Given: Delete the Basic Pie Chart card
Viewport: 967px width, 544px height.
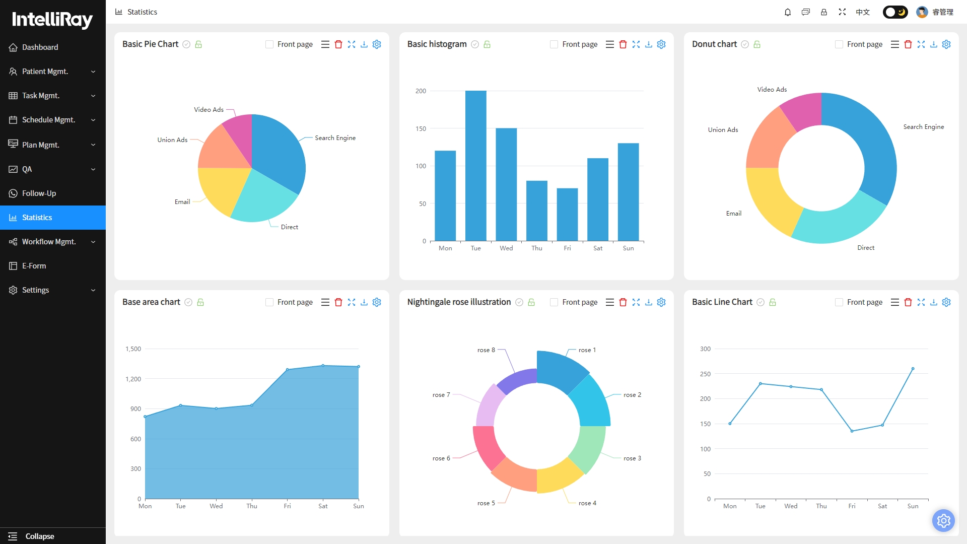Looking at the screenshot, I should tap(338, 44).
